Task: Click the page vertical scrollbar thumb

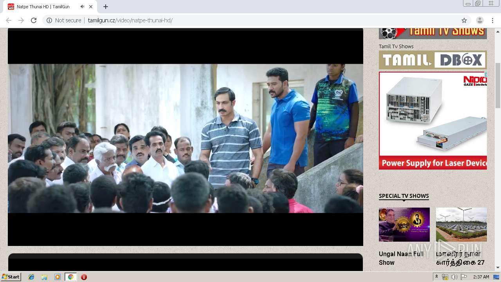Action: 498,85
